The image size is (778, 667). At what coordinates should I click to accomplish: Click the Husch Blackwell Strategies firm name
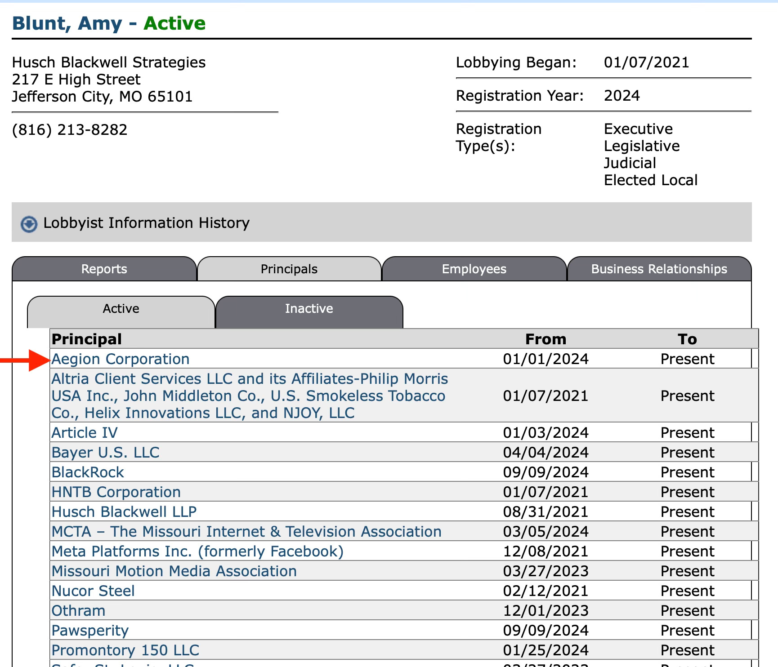coord(109,62)
